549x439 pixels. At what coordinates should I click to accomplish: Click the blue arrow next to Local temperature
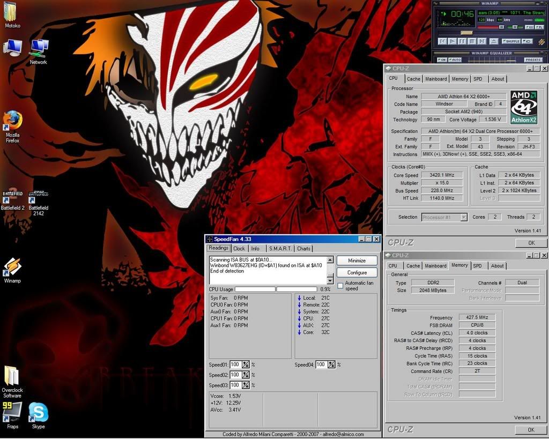pos(299,298)
